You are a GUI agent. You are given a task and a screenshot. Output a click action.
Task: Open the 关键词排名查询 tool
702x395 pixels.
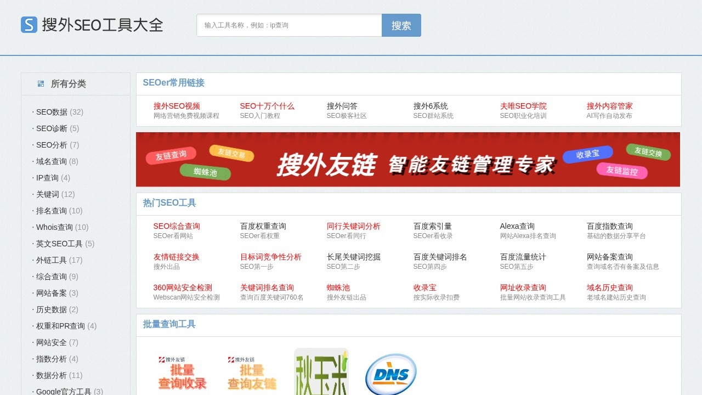click(267, 287)
